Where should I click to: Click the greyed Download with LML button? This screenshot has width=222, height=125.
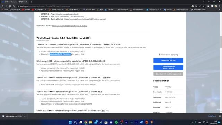point(168,74)
